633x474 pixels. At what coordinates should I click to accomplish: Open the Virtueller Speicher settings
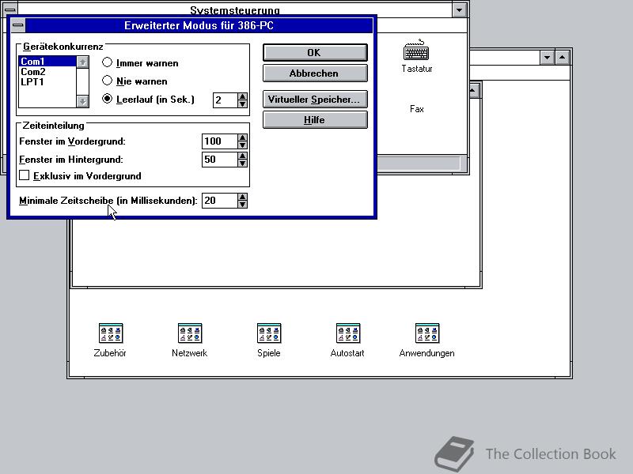tap(315, 100)
